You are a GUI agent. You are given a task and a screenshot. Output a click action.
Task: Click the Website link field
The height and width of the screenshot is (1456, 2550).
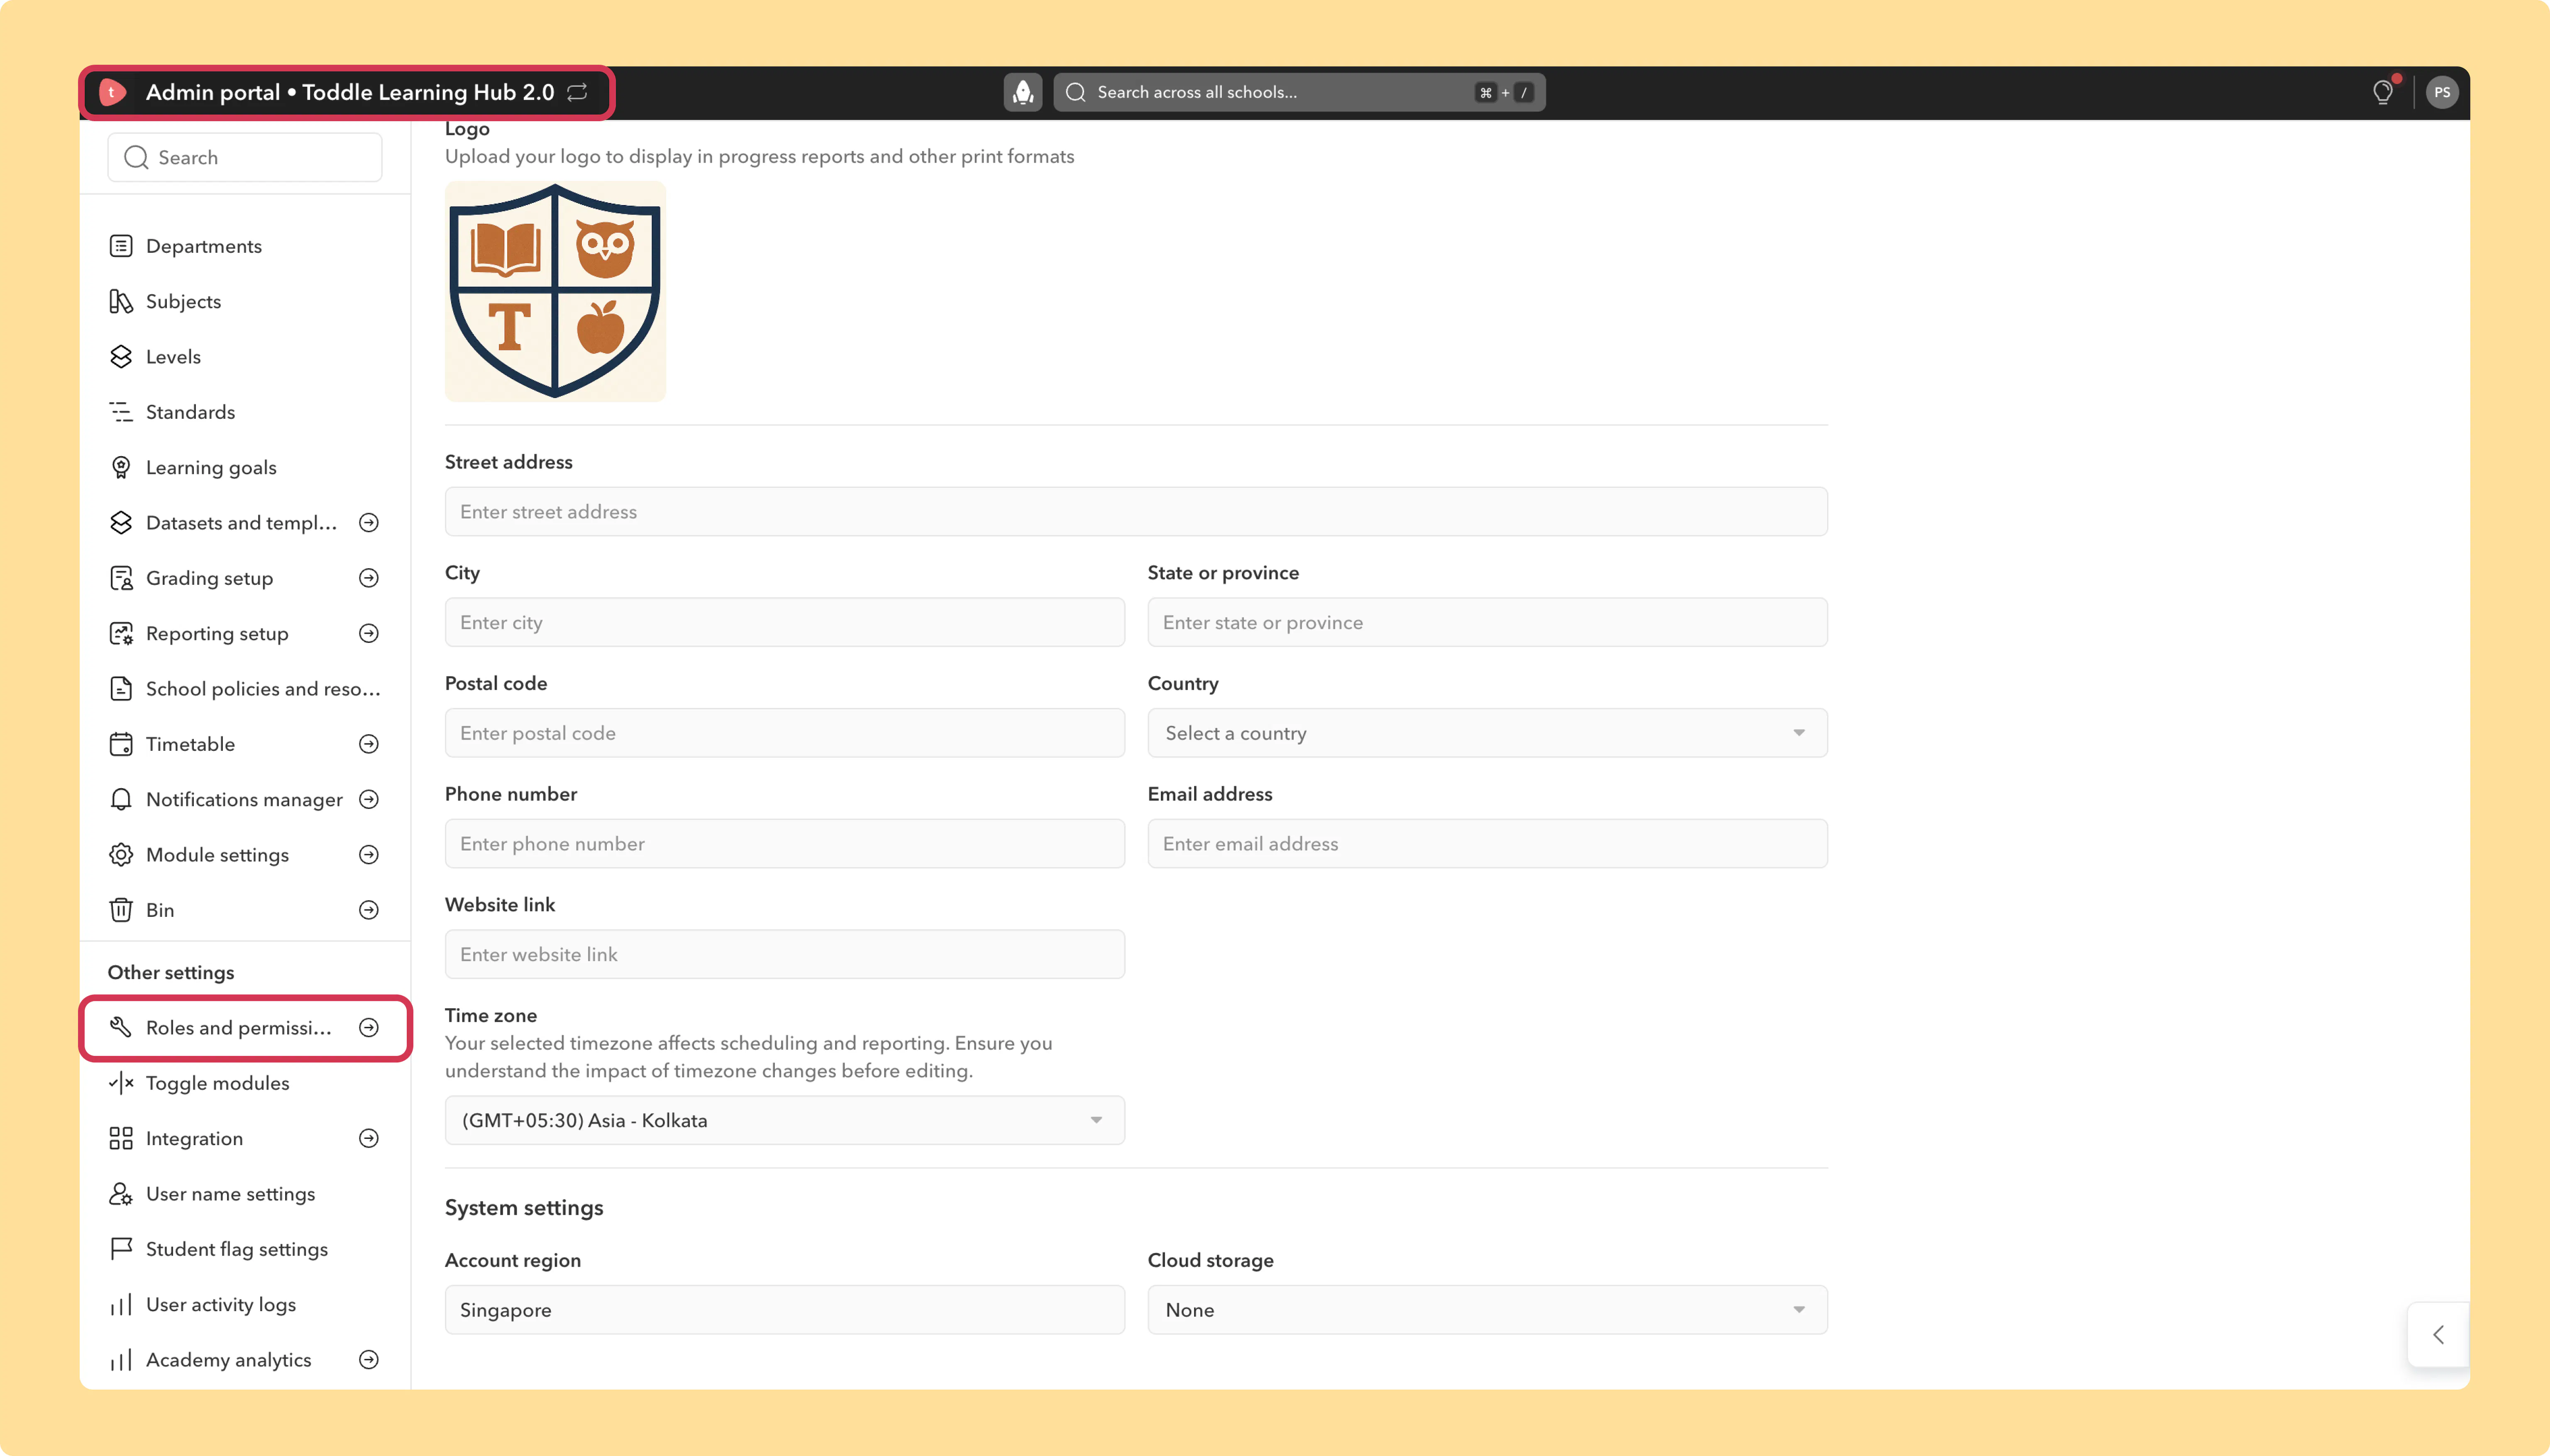click(785, 954)
